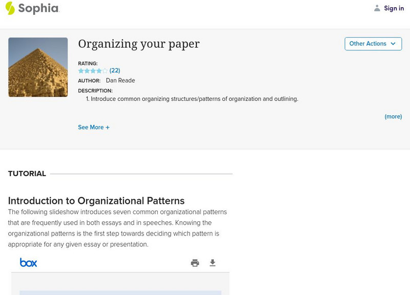Open the pyramid tutorial thumbnail
The height and width of the screenshot is (295, 410).
click(38, 67)
